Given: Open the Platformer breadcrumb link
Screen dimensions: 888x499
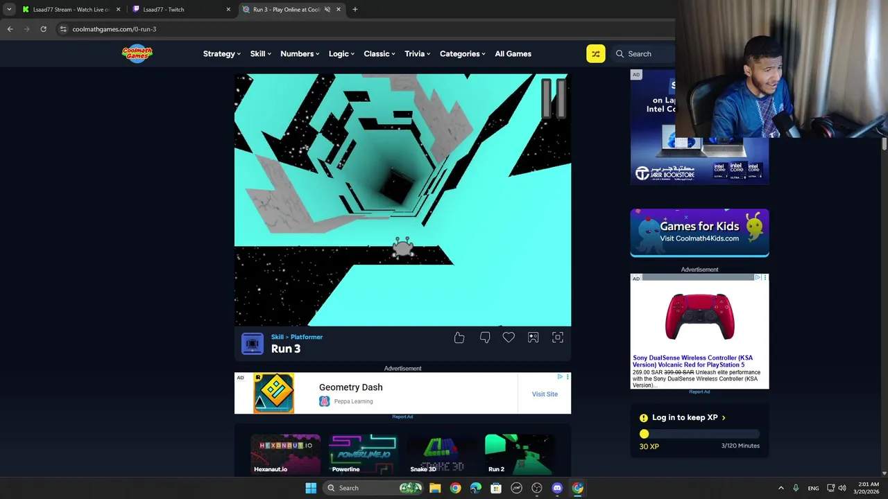Looking at the screenshot, I should coord(307,337).
